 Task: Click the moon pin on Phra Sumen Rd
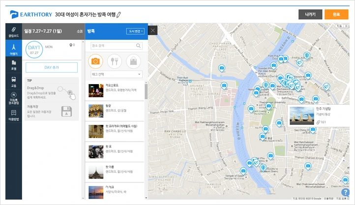326,87
